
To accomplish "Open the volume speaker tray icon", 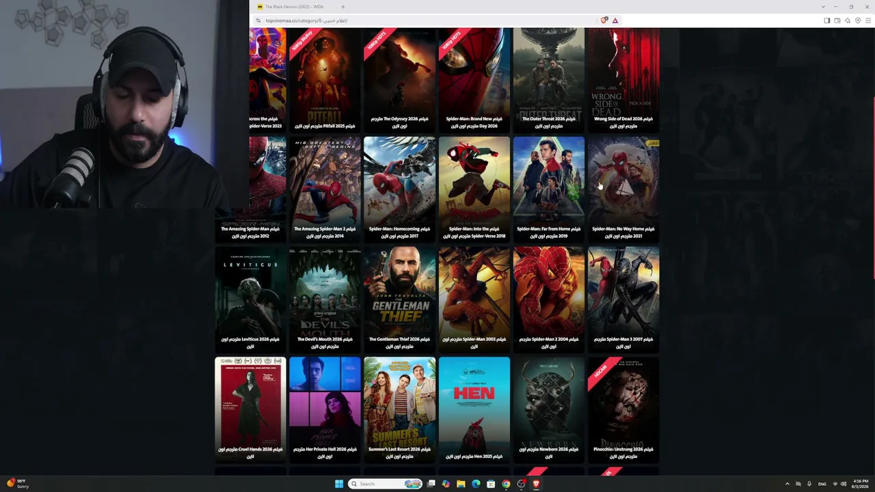I will pos(844,484).
